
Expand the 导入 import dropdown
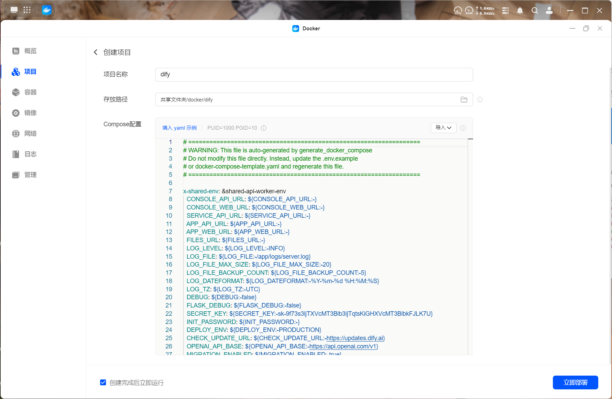pyautogui.click(x=444, y=128)
